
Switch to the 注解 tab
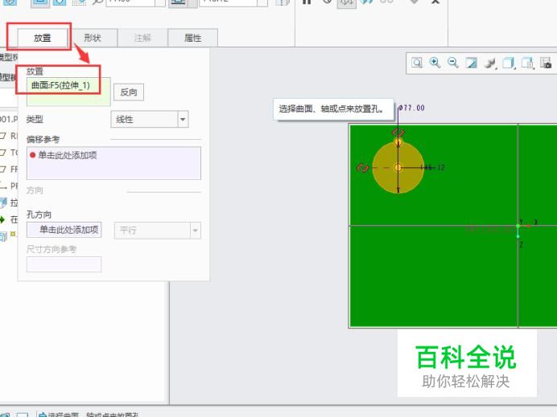coord(142,38)
